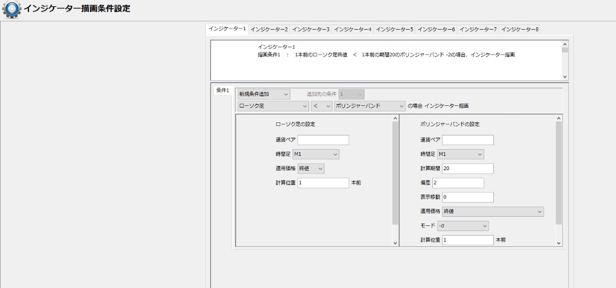Click the 計算期間 field showing 20
Viewport: 616px width, 288px height.
pos(468,168)
